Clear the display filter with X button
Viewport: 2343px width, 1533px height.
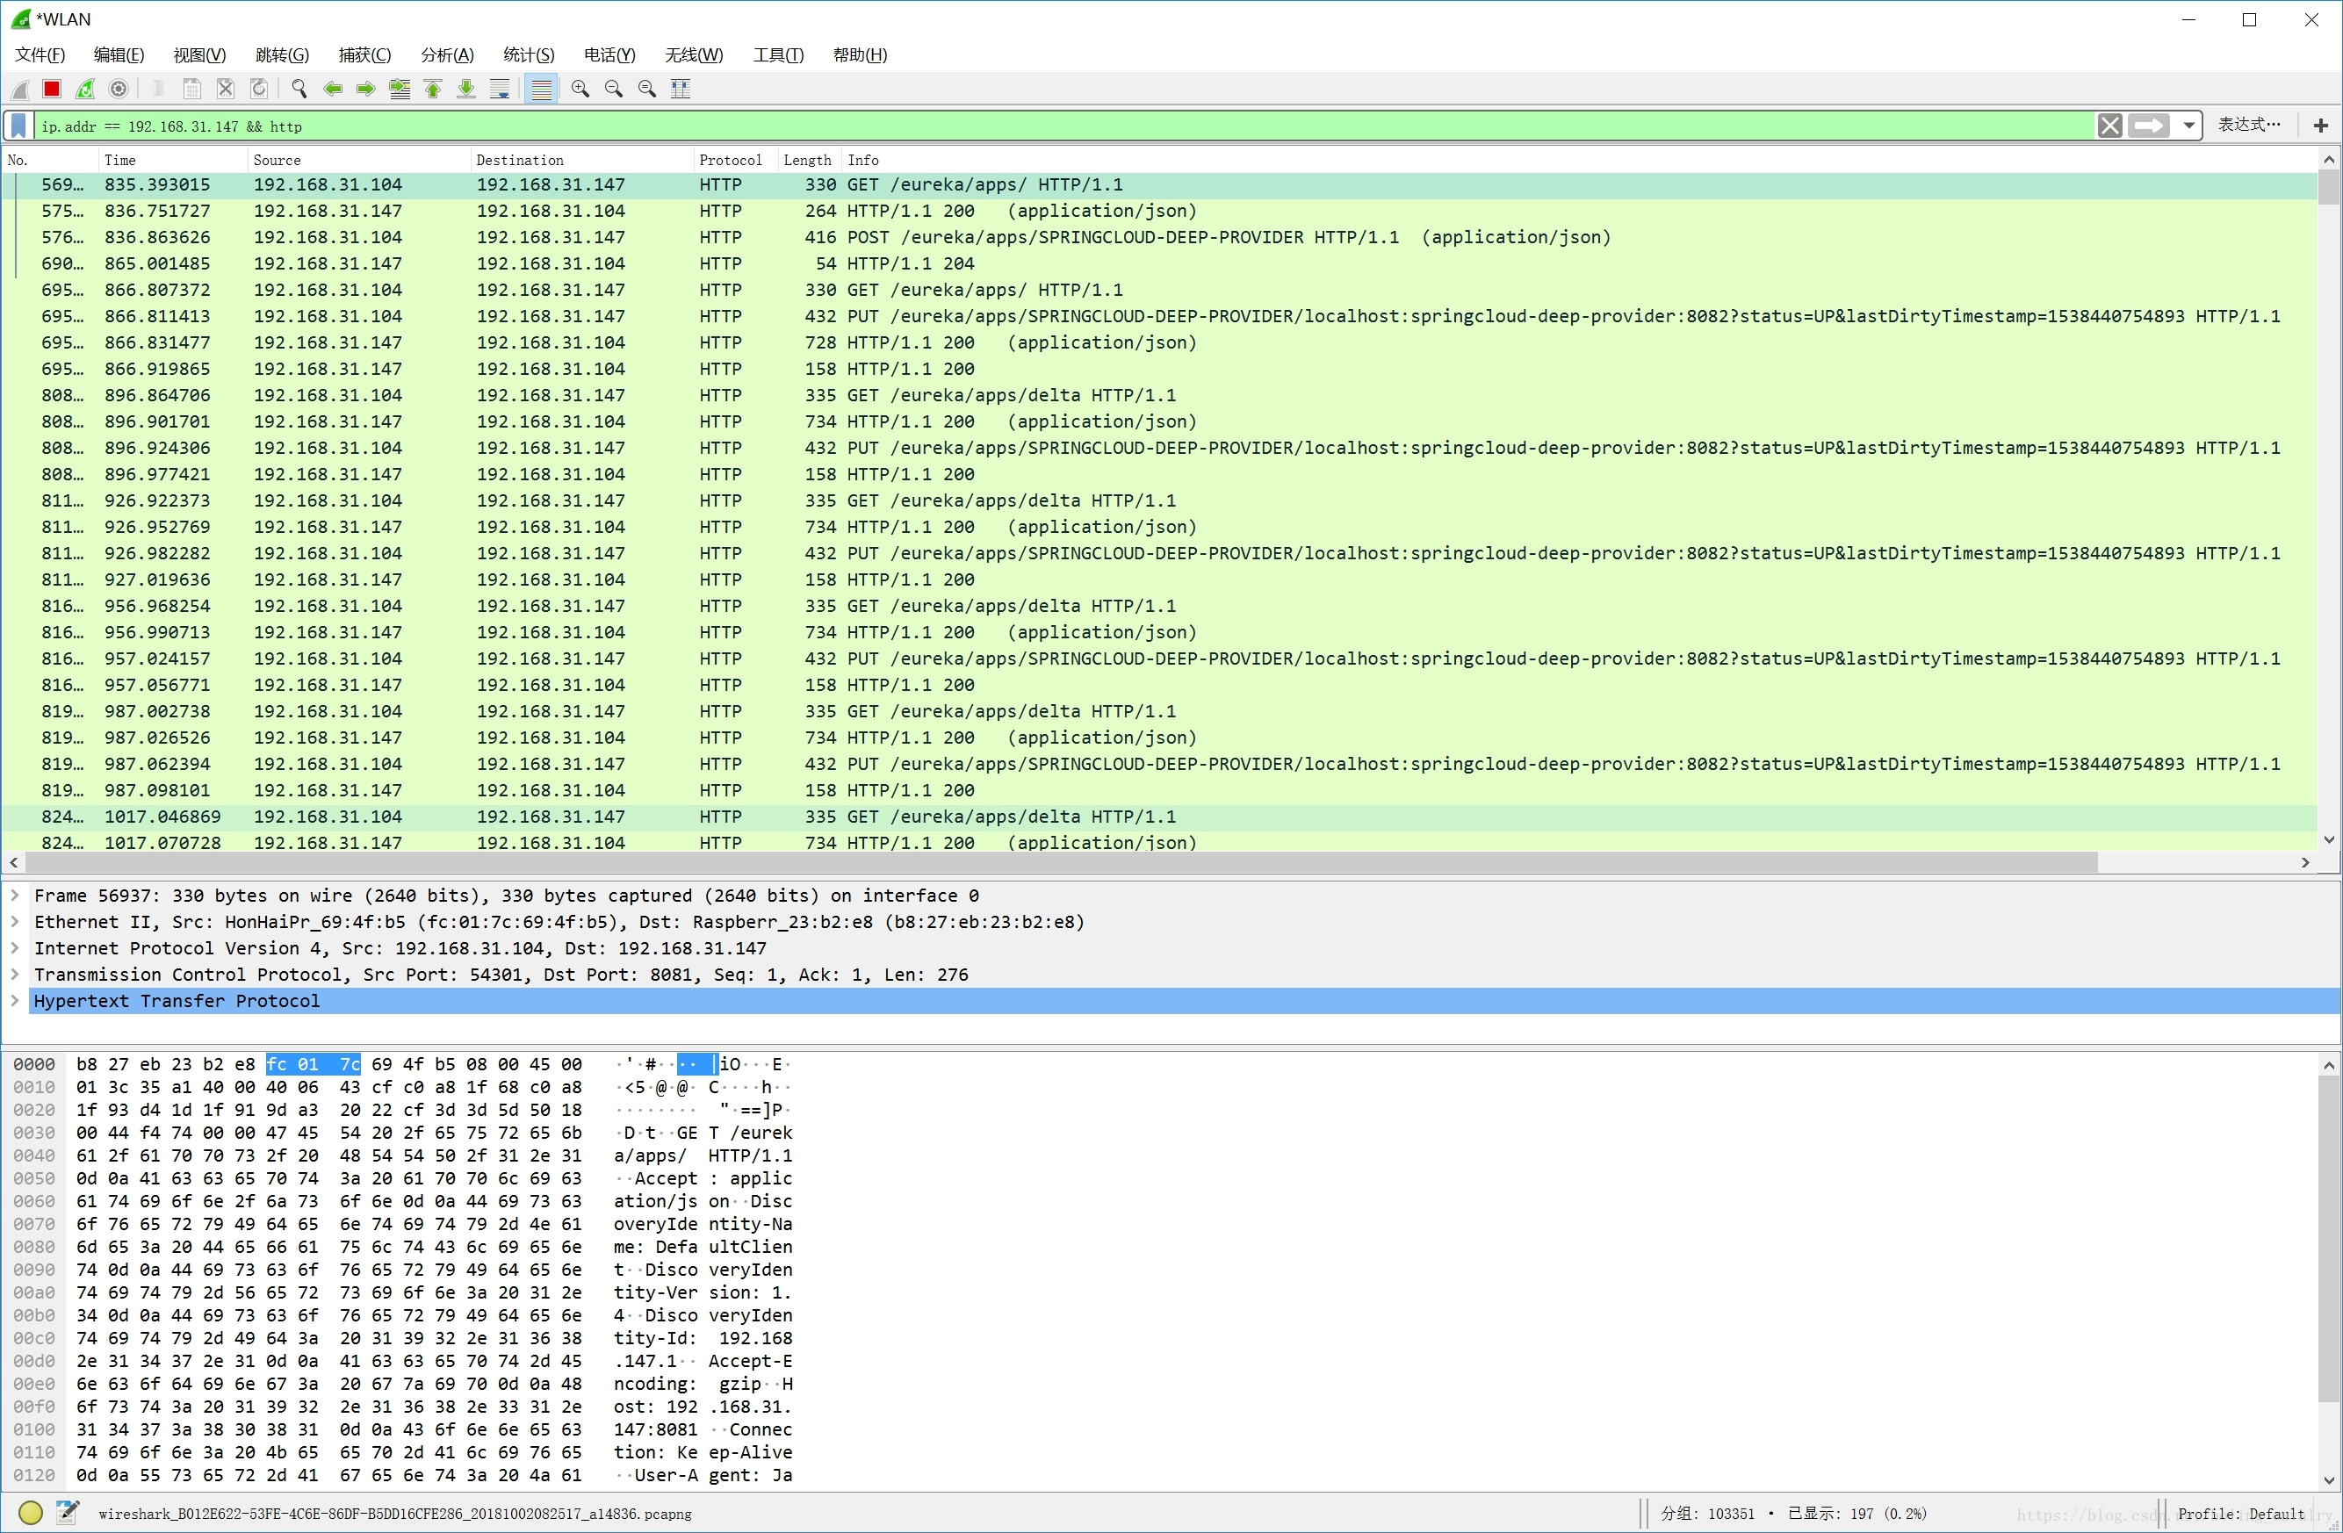[x=2109, y=126]
